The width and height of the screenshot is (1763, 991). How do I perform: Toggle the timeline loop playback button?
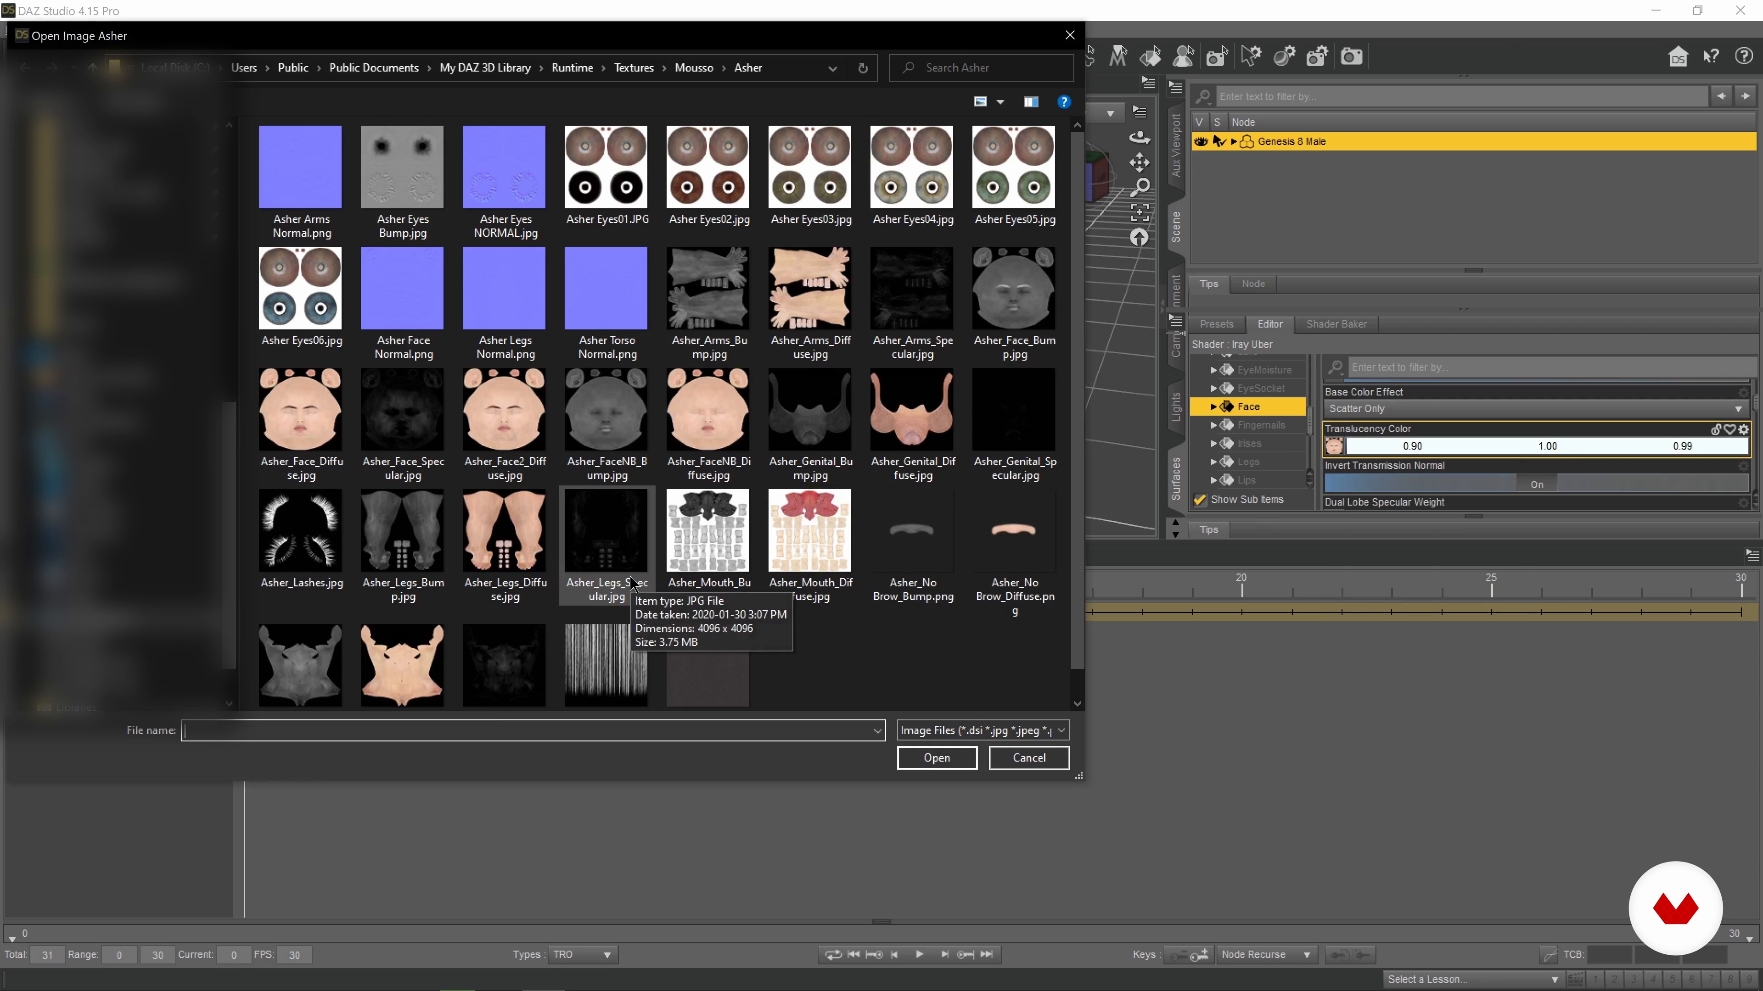tap(833, 955)
